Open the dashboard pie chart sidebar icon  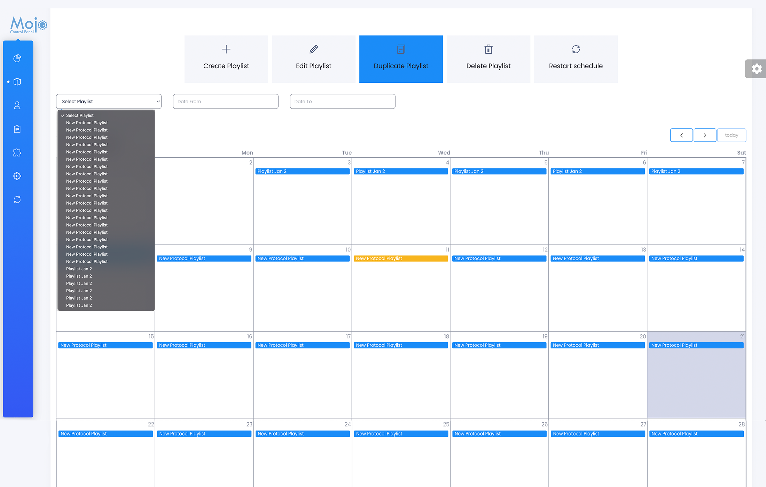tap(17, 58)
